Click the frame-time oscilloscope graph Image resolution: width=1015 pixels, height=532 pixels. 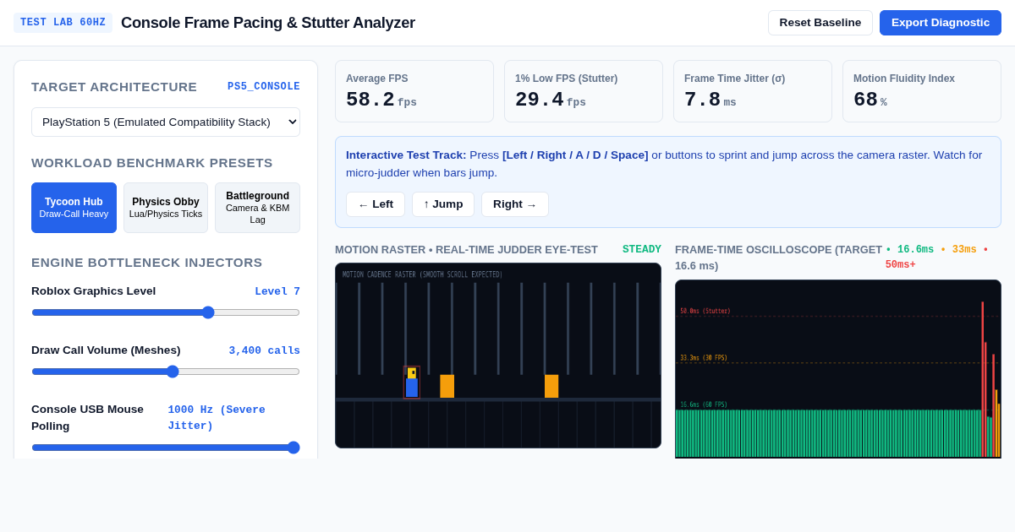click(x=838, y=369)
